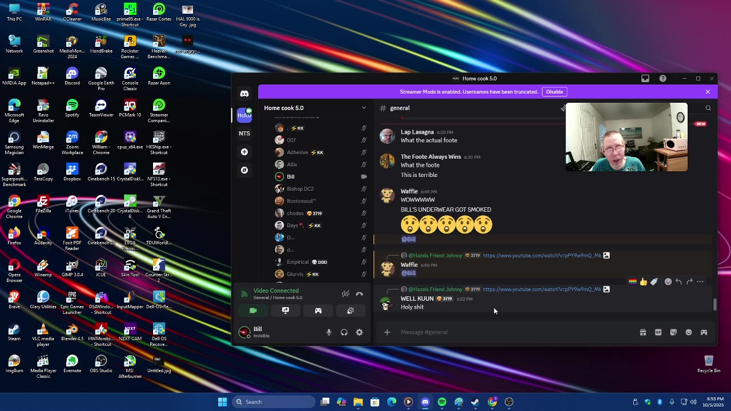Select OBS Studio desktop shortcut
This screenshot has width=731, height=411.
pos(101,364)
